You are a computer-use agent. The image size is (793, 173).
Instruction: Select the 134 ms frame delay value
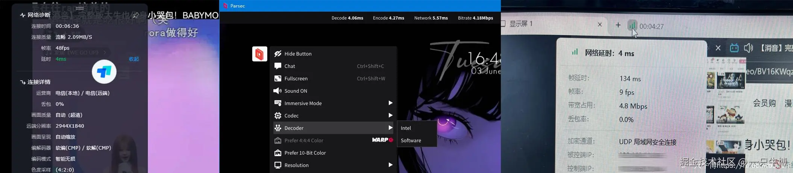tap(630, 79)
